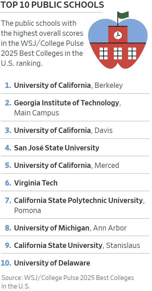Click University of California, Davis
152x291 pixels.
click(63, 130)
